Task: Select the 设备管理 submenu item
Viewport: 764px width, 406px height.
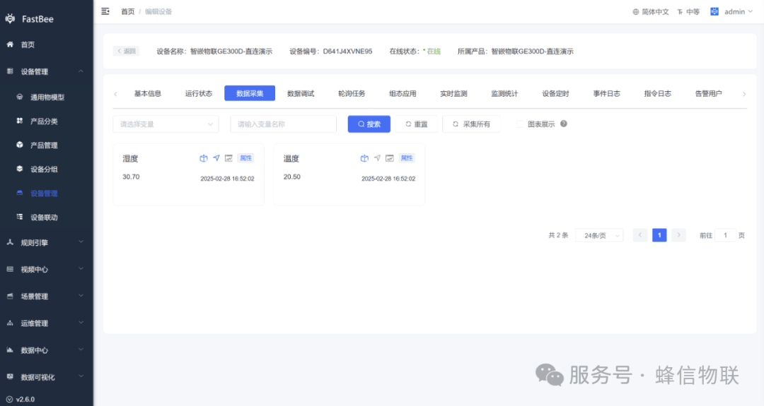Action: coord(44,193)
